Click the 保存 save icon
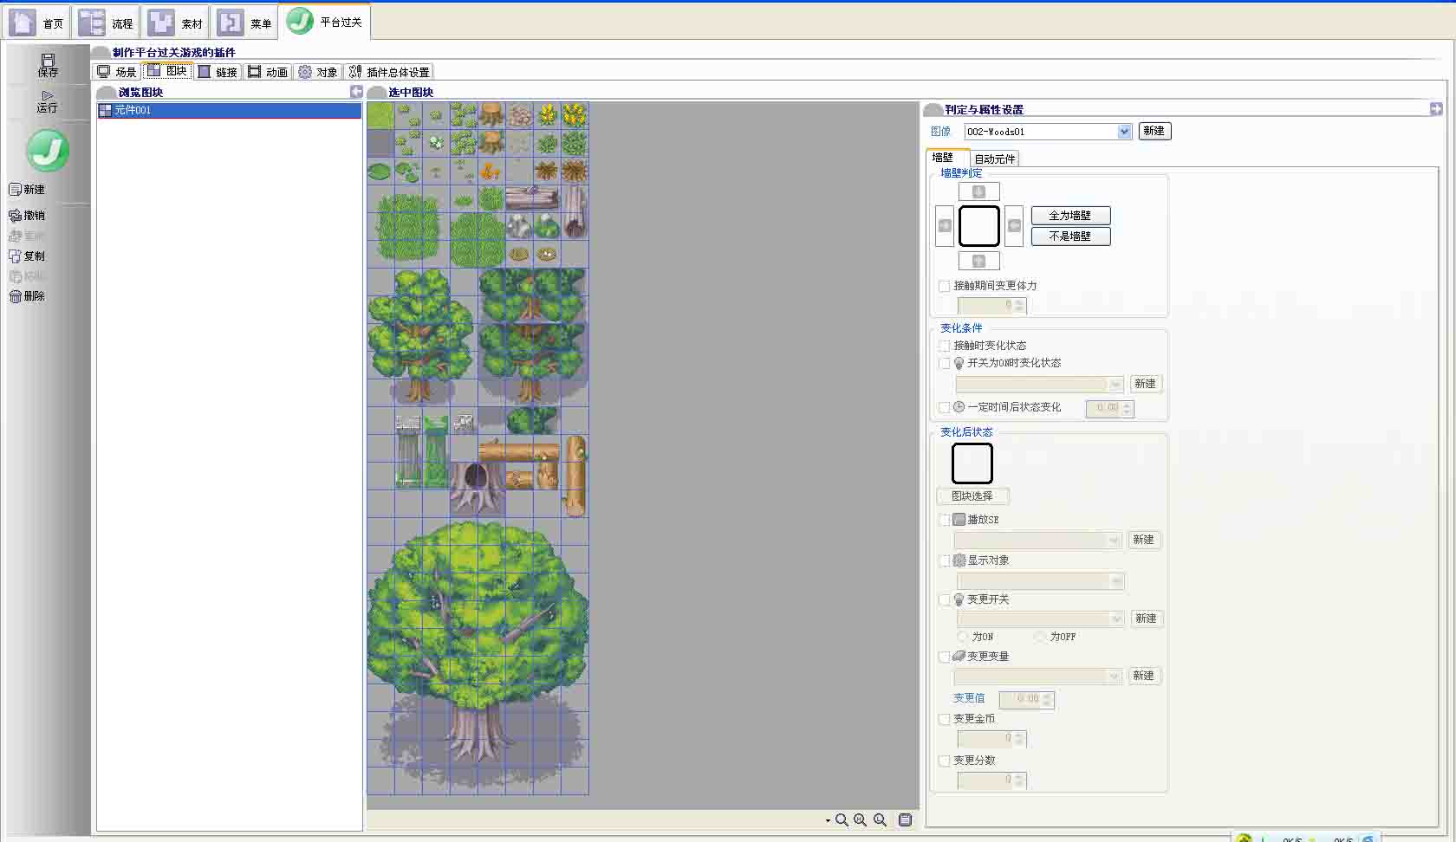This screenshot has width=1456, height=842. coord(48,60)
